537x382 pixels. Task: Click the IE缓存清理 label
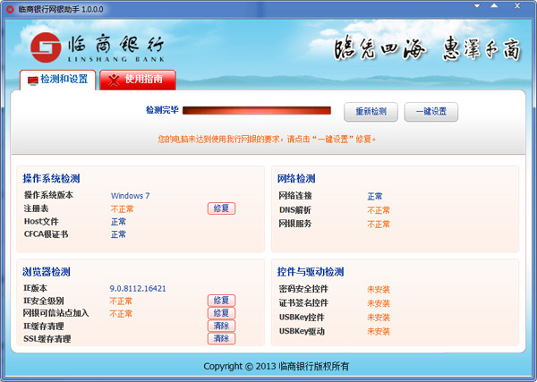click(43, 327)
